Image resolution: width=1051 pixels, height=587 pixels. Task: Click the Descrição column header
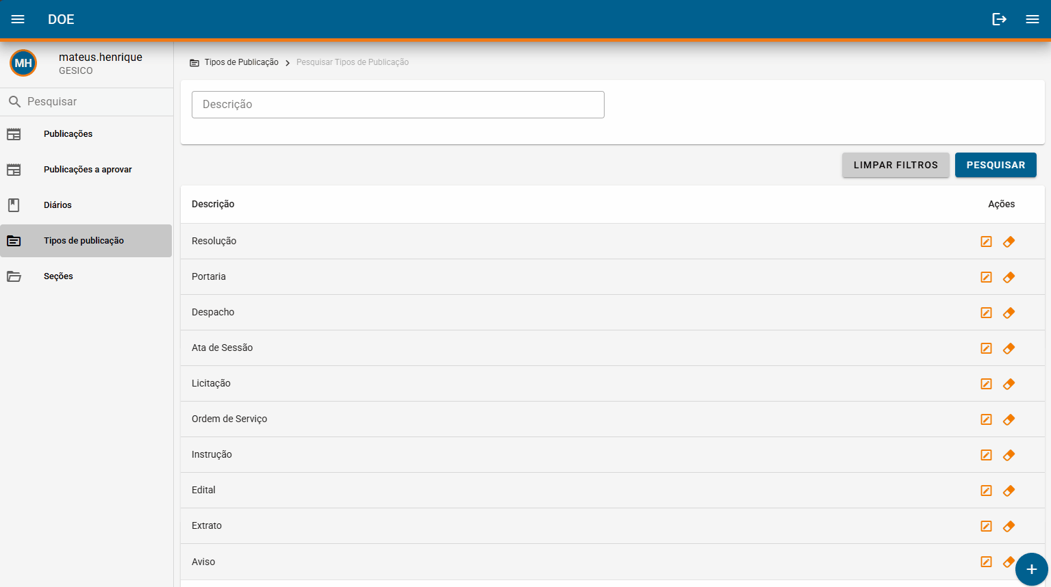click(x=213, y=204)
